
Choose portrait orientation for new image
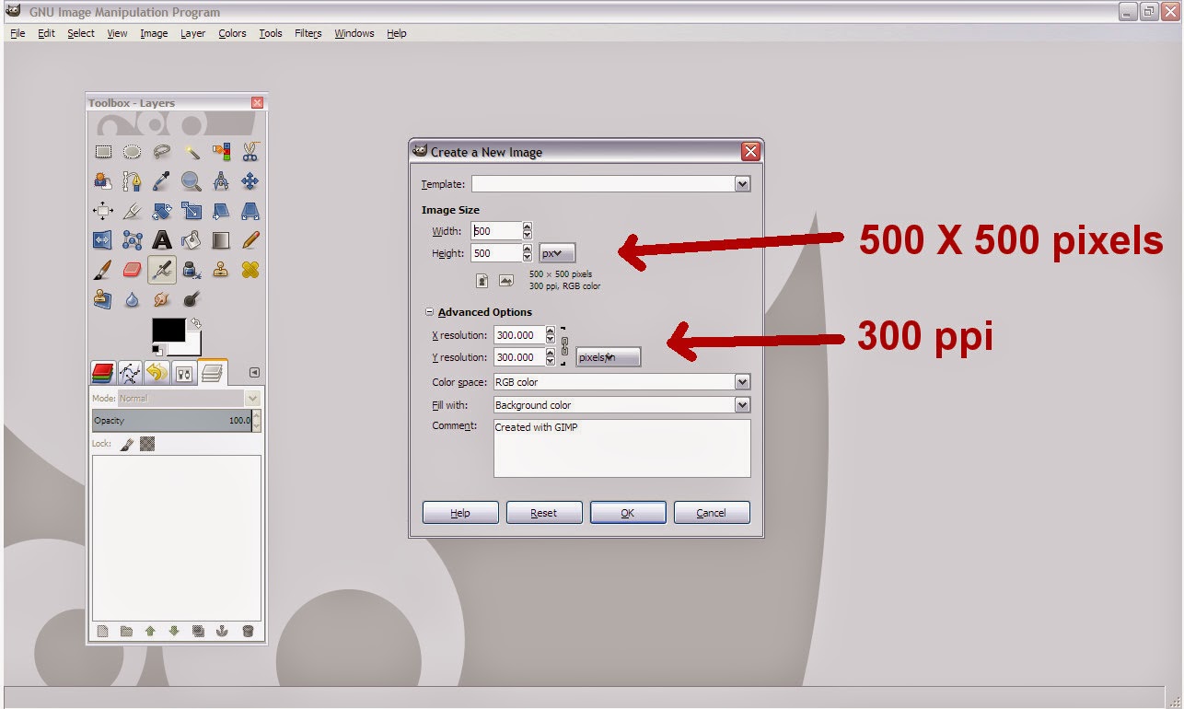(x=482, y=281)
